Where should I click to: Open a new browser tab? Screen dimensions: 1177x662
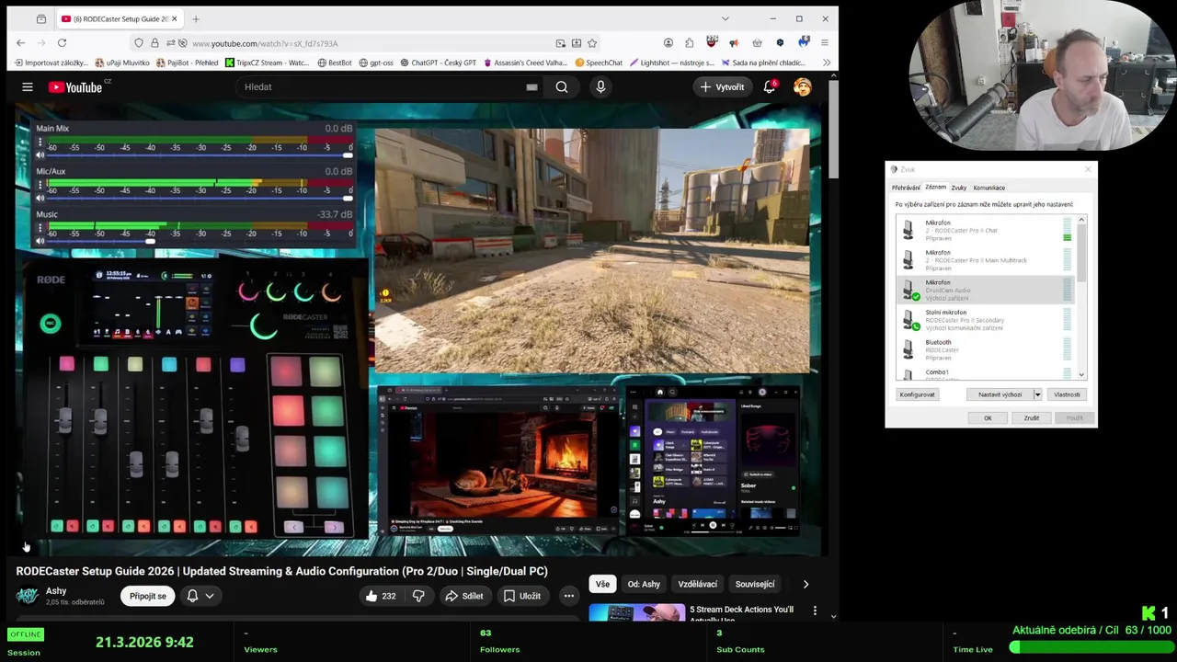195,18
